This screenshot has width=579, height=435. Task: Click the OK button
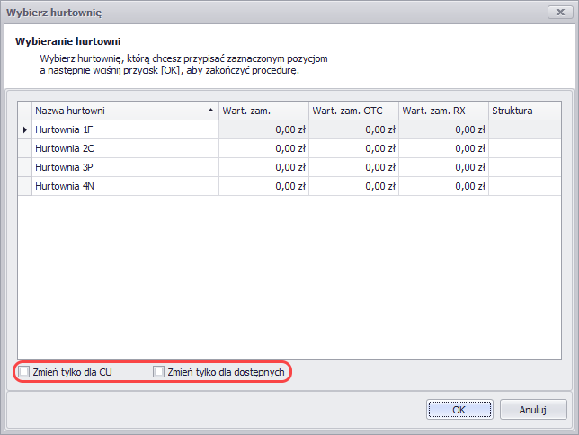pos(459,410)
